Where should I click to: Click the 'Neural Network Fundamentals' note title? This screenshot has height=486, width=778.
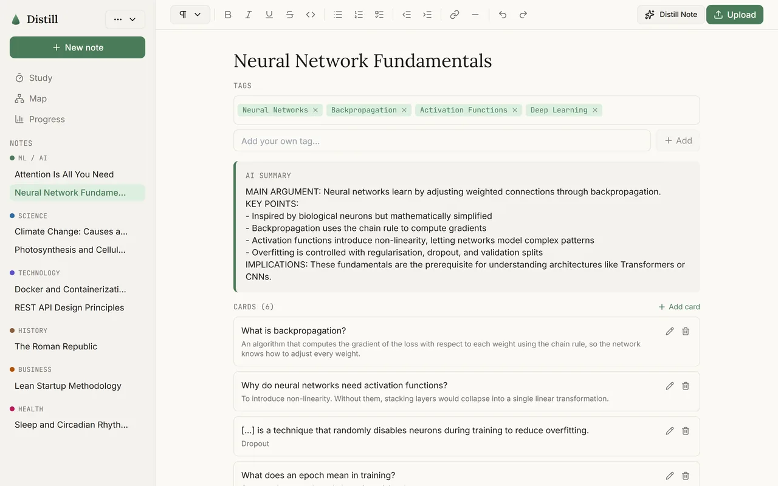click(363, 61)
